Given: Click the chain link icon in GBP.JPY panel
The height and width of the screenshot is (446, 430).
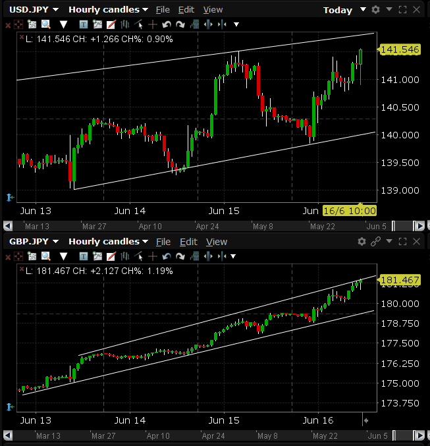Looking at the screenshot, I should point(376,242).
